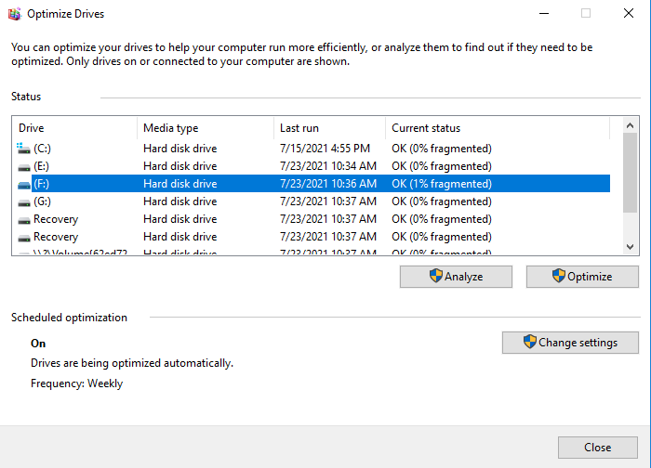Close the dialog with Close button
This screenshot has height=468, width=651.
(x=597, y=448)
